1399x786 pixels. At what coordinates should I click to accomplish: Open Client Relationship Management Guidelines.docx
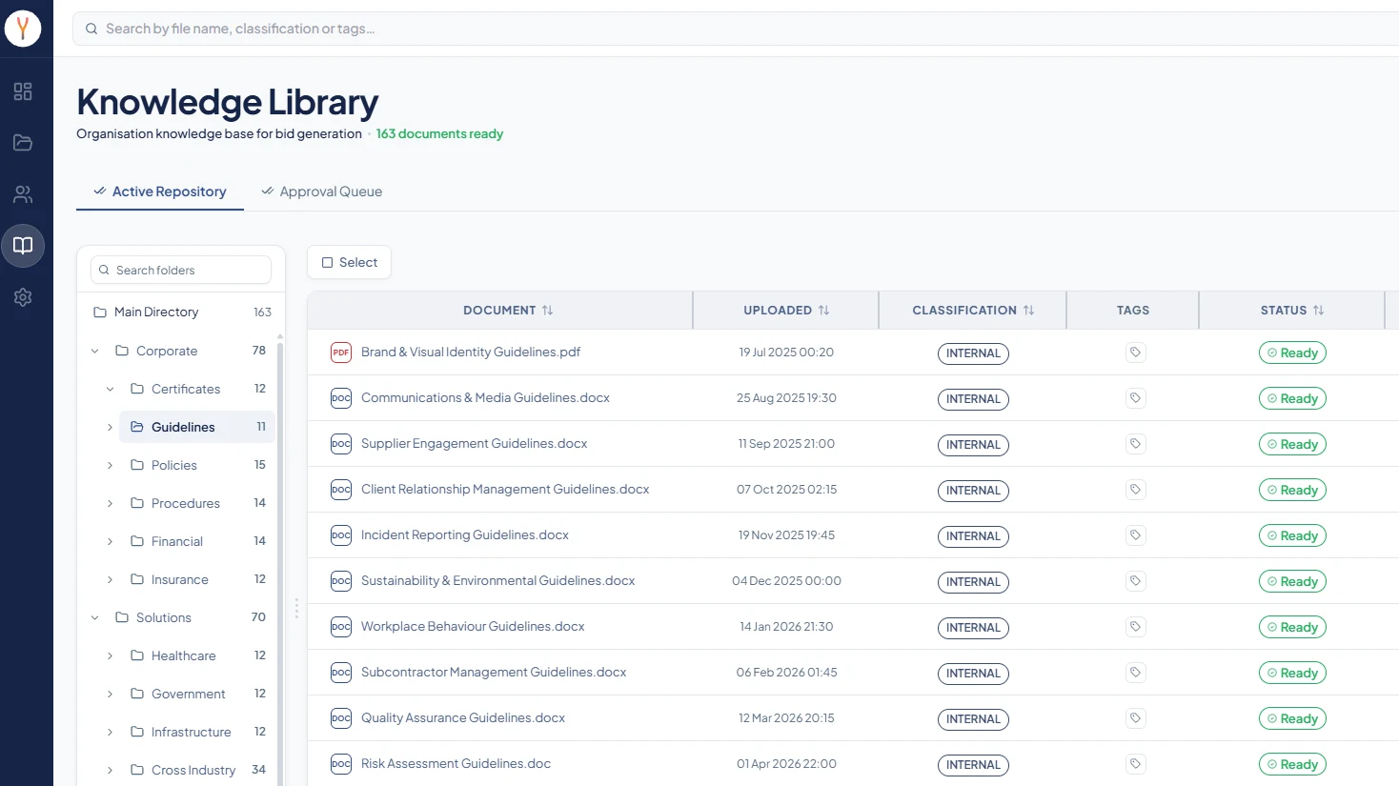point(505,490)
